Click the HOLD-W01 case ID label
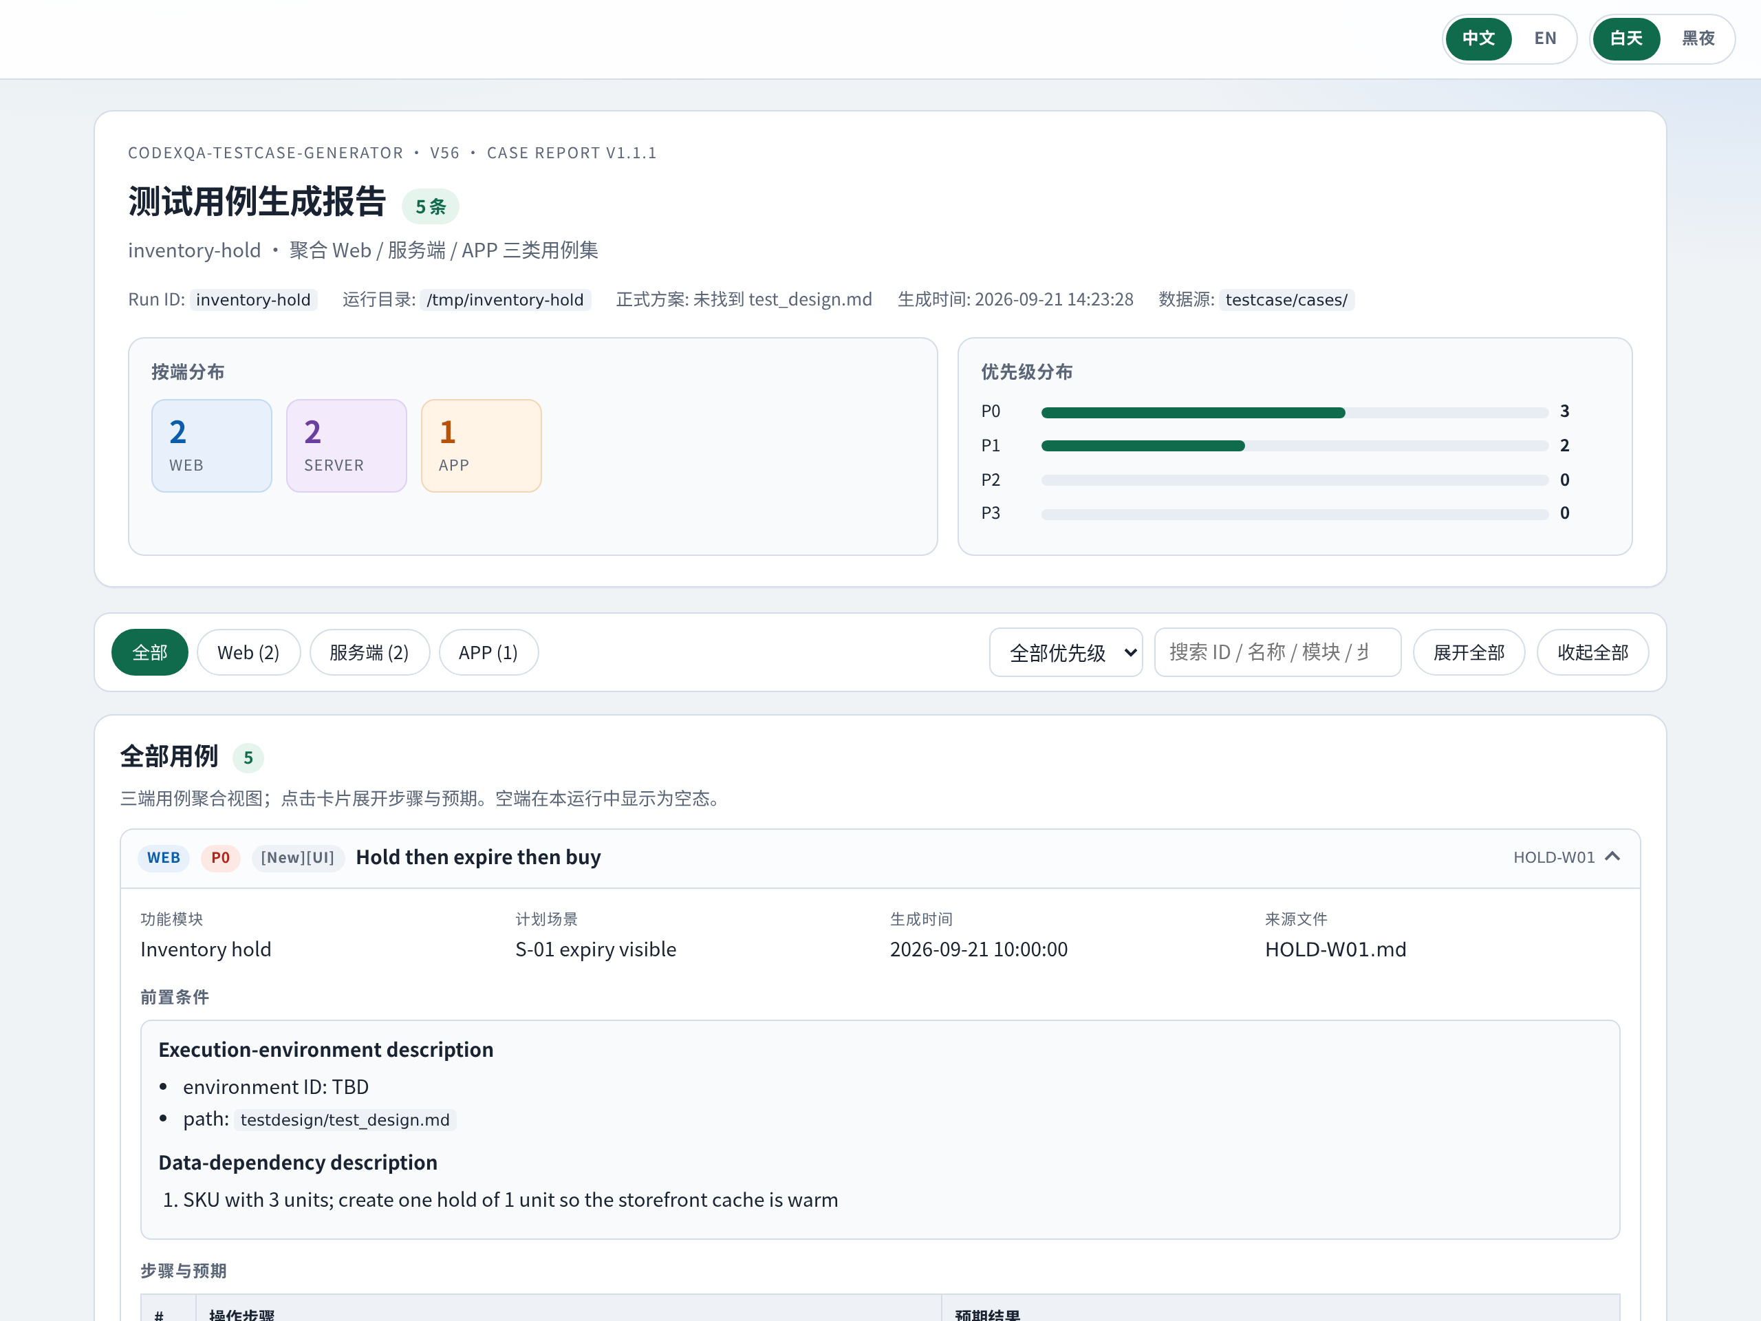The height and width of the screenshot is (1321, 1761). click(x=1553, y=857)
